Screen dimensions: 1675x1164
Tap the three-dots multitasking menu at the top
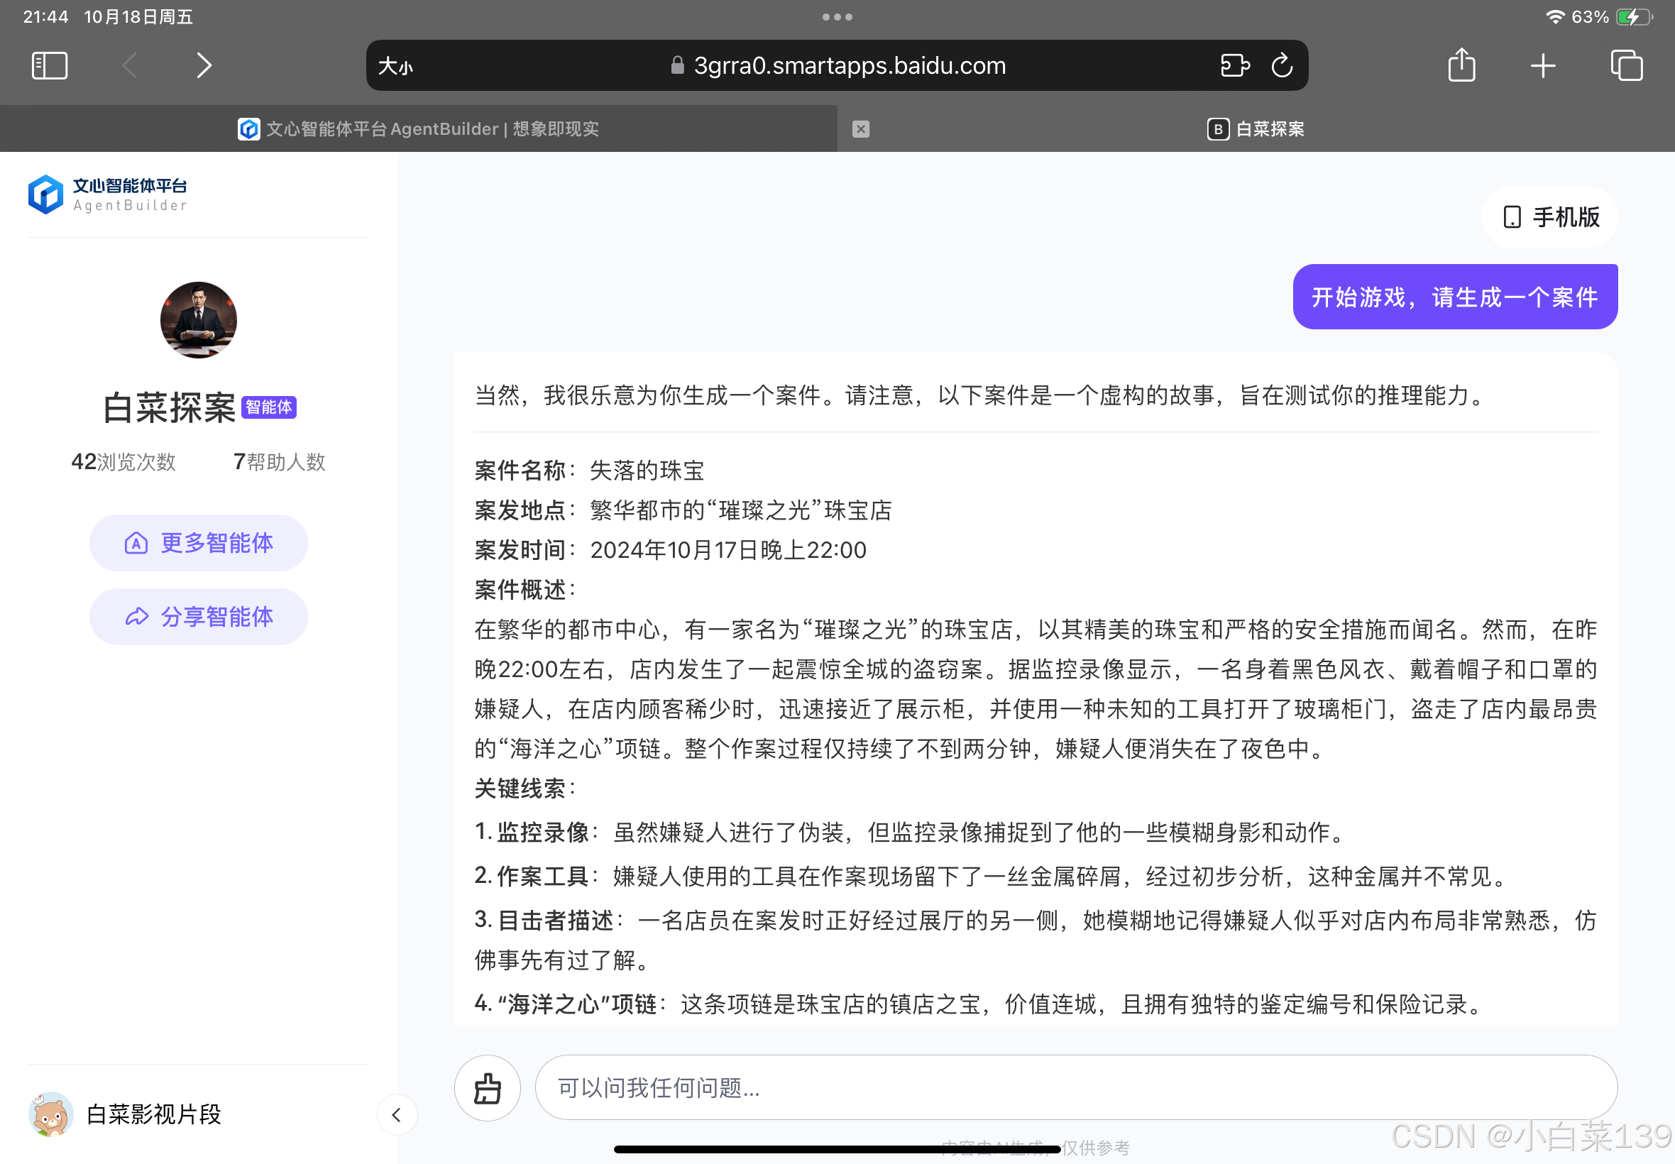tap(837, 17)
